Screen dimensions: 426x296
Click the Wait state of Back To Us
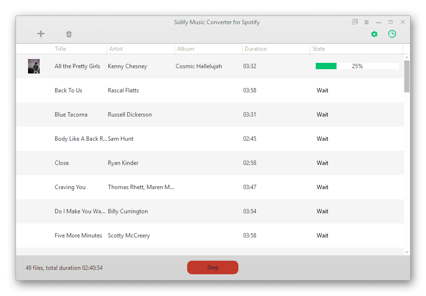pyautogui.click(x=323, y=90)
